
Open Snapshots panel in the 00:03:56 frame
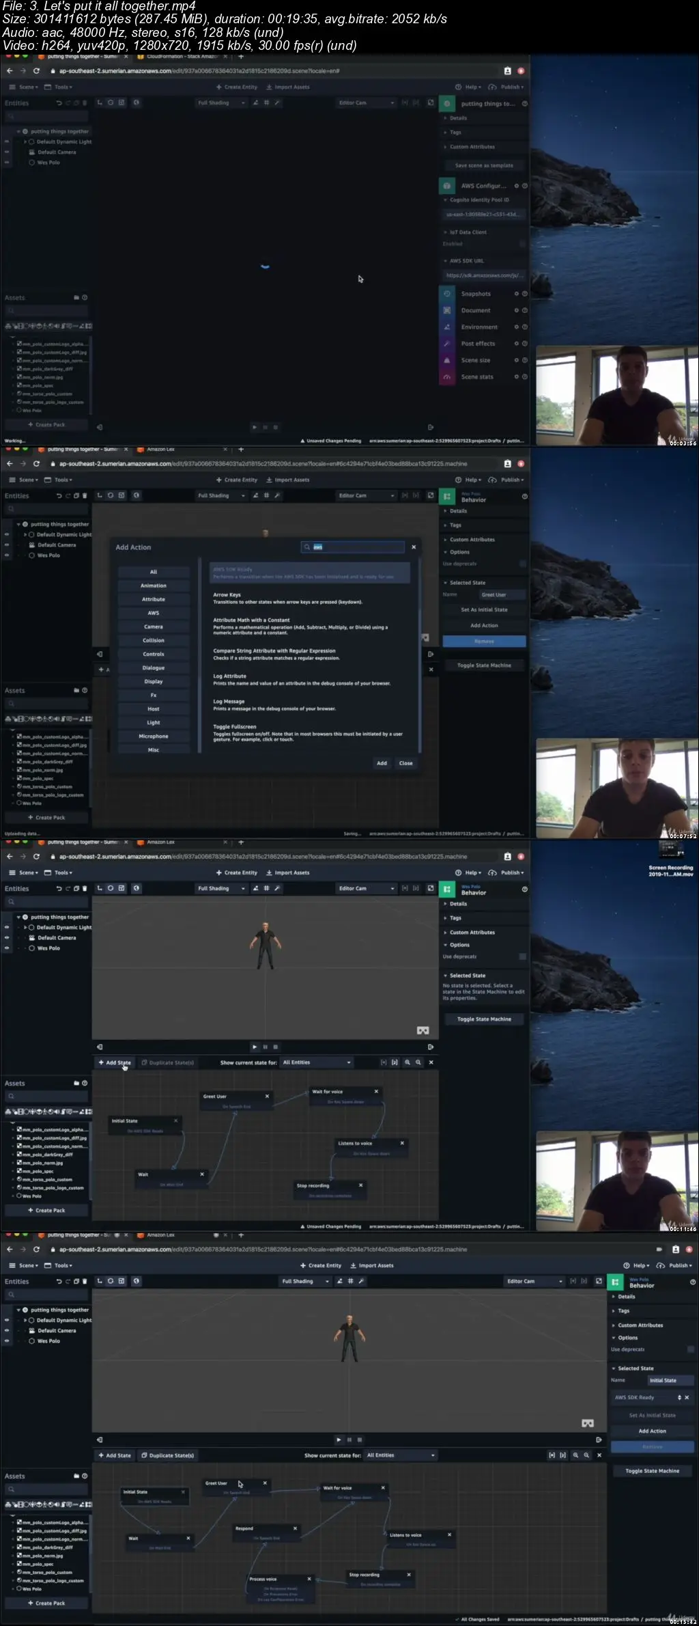point(475,294)
